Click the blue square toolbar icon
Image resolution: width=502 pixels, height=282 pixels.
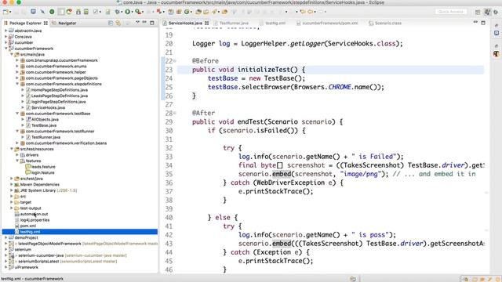click(33, 12)
